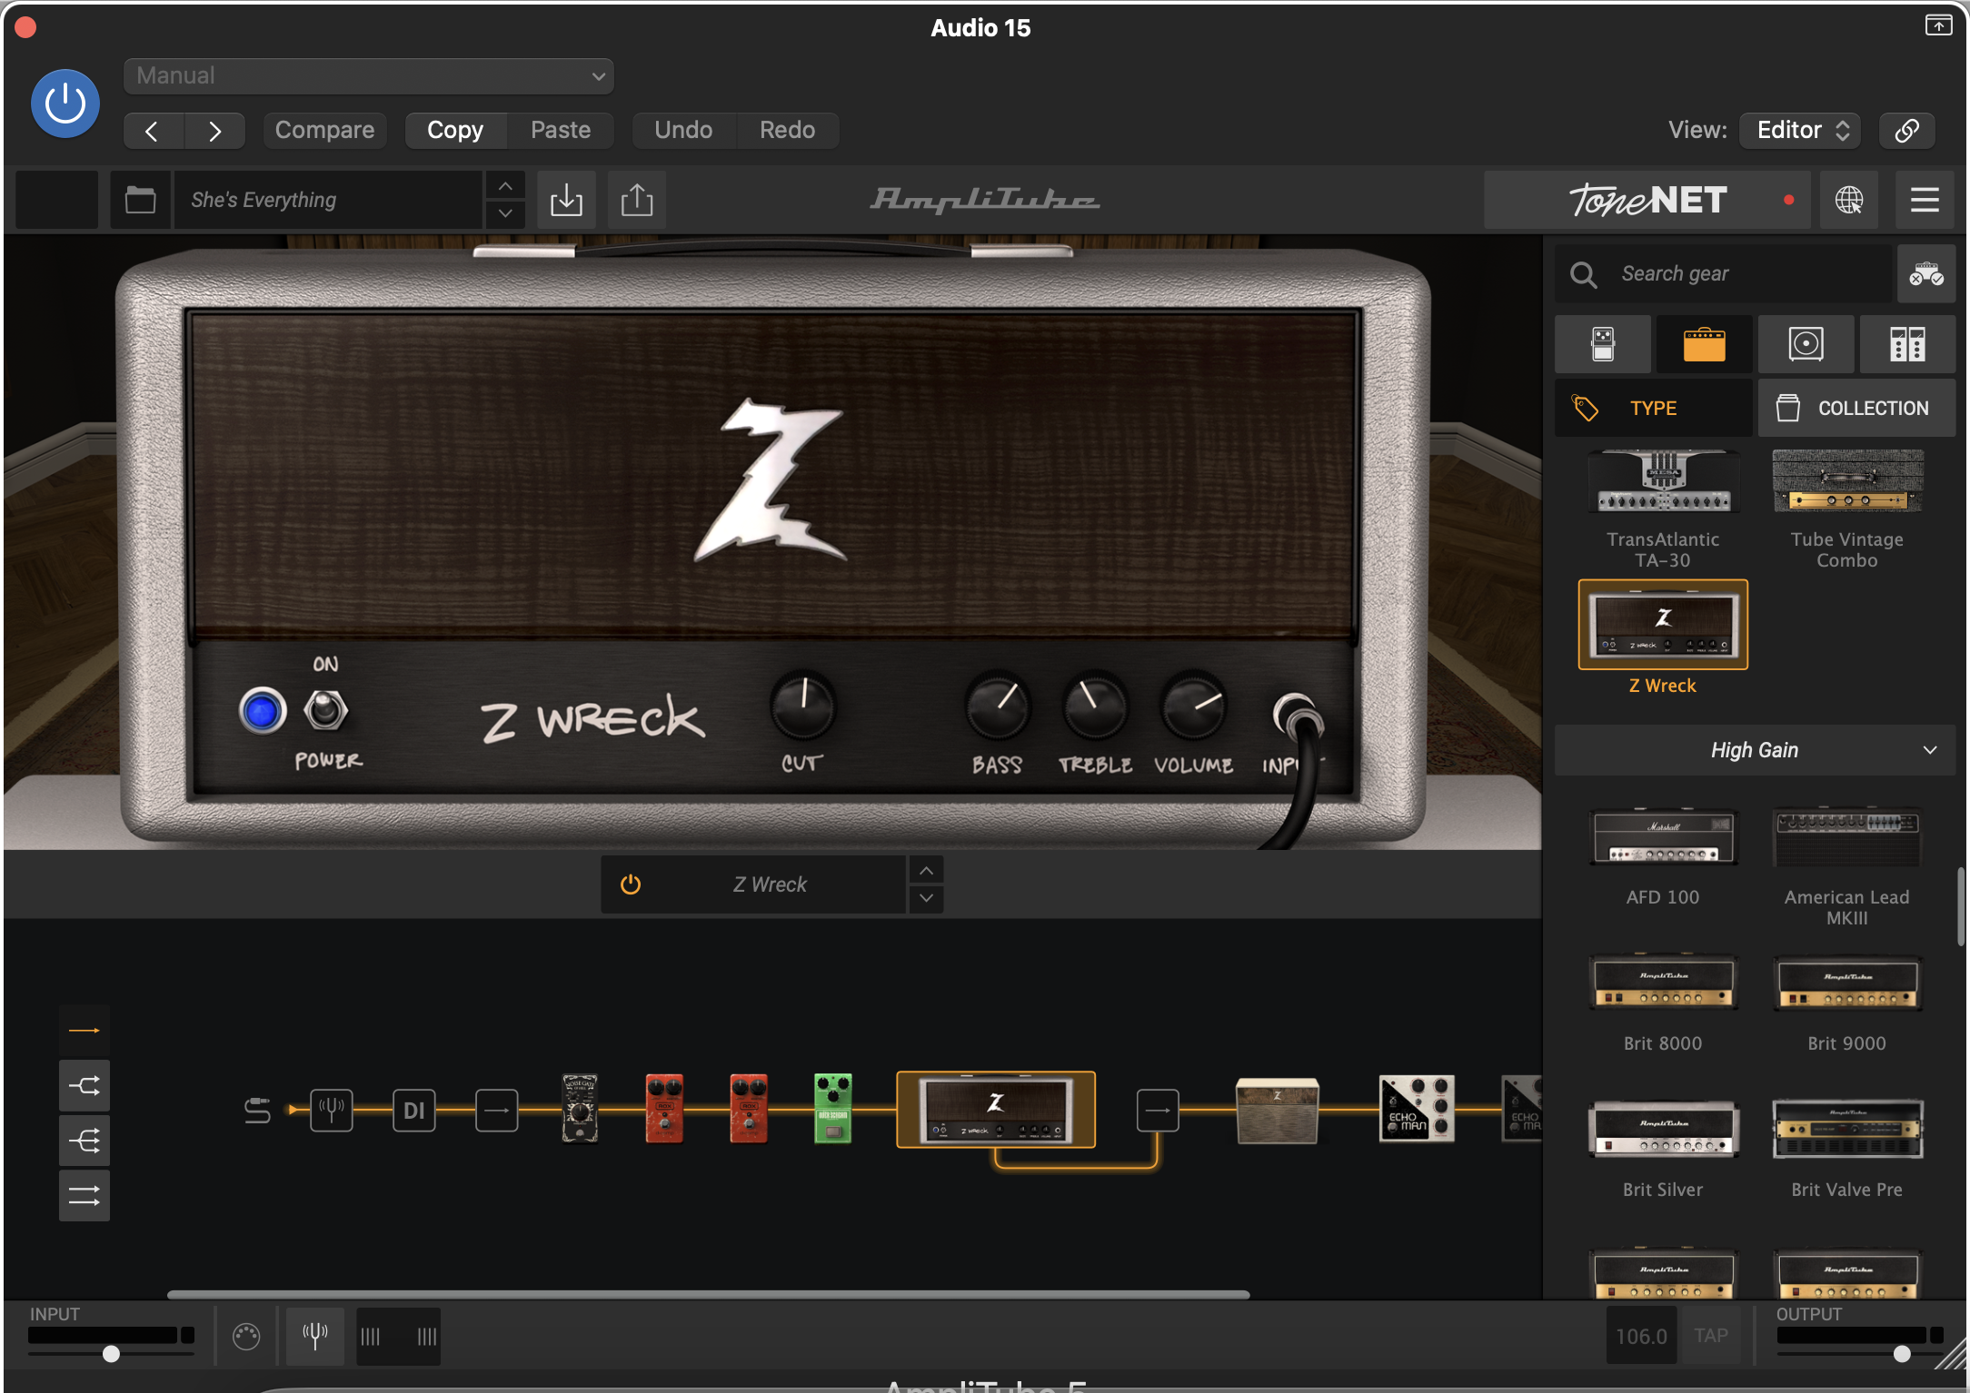Click the Redo button

coord(787,130)
